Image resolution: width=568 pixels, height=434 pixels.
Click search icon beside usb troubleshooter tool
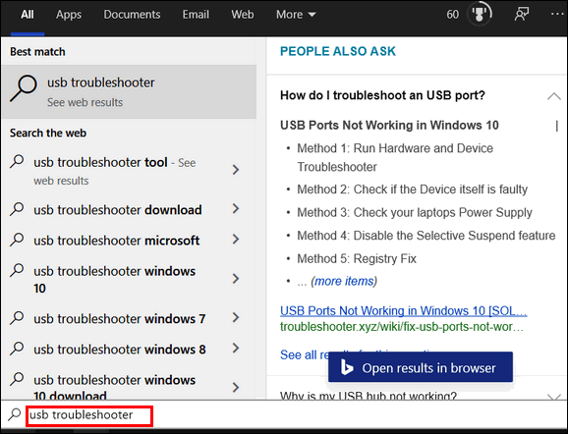click(x=17, y=162)
